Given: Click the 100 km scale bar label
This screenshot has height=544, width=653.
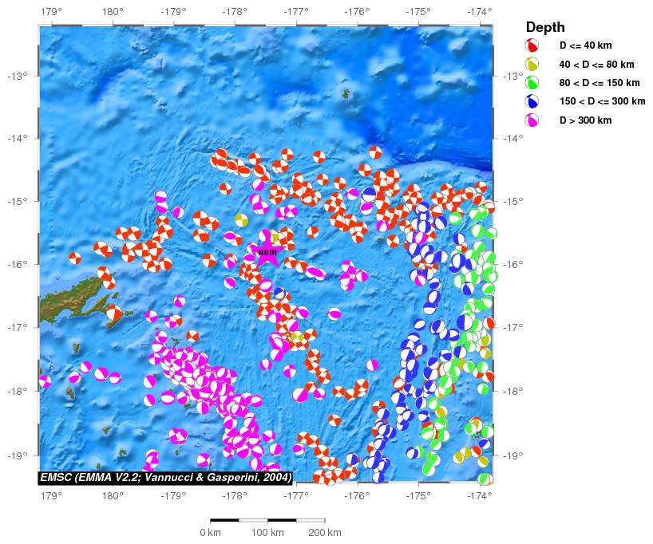Looking at the screenshot, I should tap(267, 533).
